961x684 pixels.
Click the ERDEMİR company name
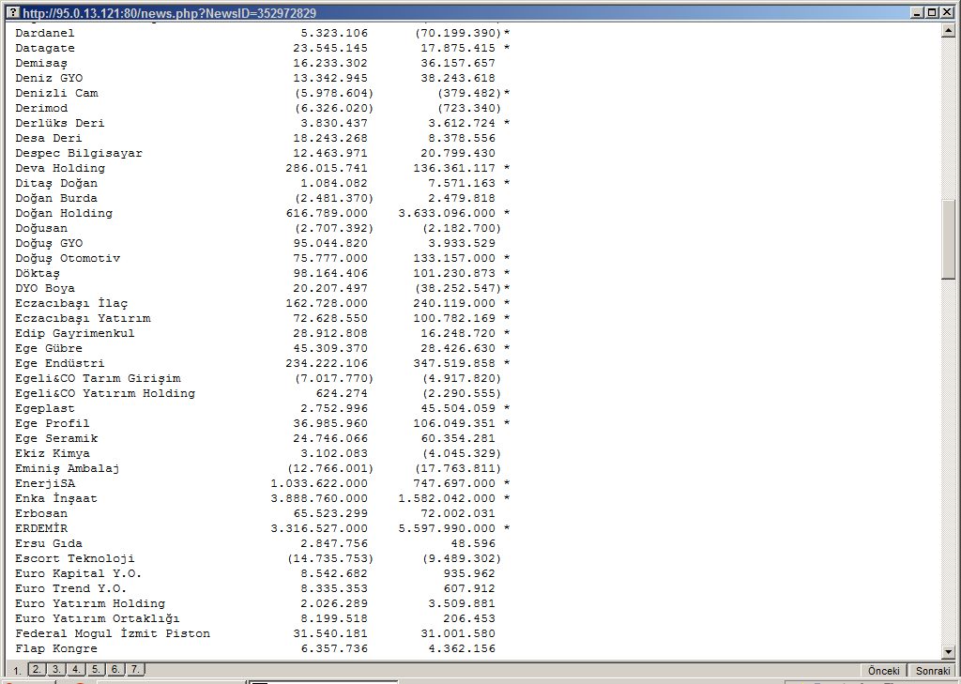pos(41,528)
